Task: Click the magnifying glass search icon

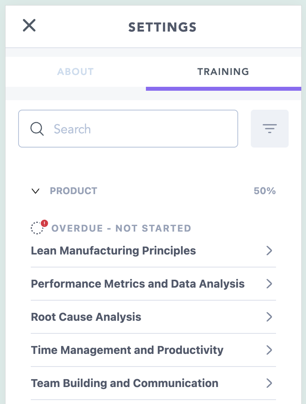Action: click(37, 129)
